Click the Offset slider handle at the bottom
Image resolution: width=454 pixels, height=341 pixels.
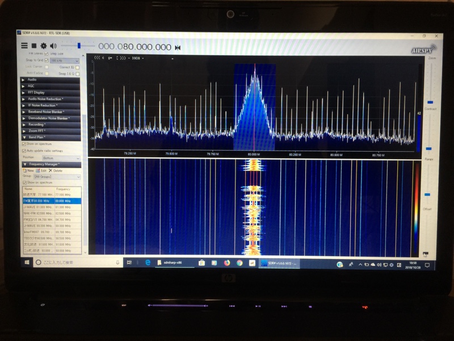(425, 254)
